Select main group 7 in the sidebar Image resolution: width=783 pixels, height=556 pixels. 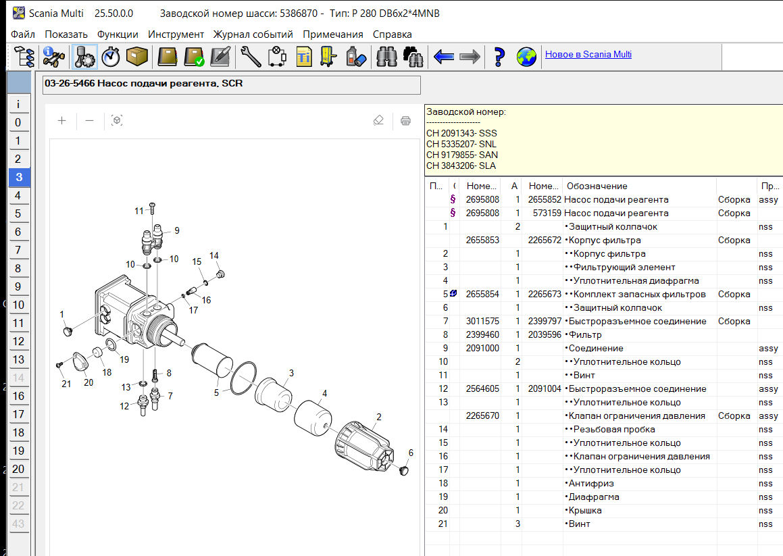pyautogui.click(x=18, y=250)
